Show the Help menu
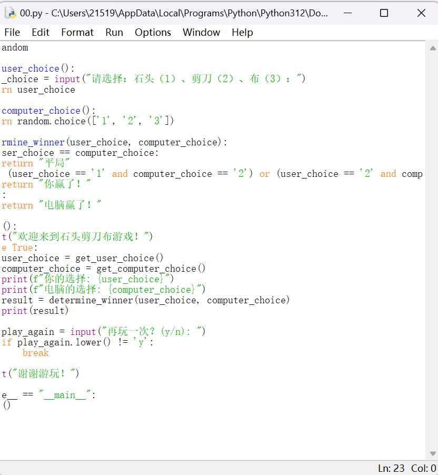The width and height of the screenshot is (438, 475). (242, 32)
